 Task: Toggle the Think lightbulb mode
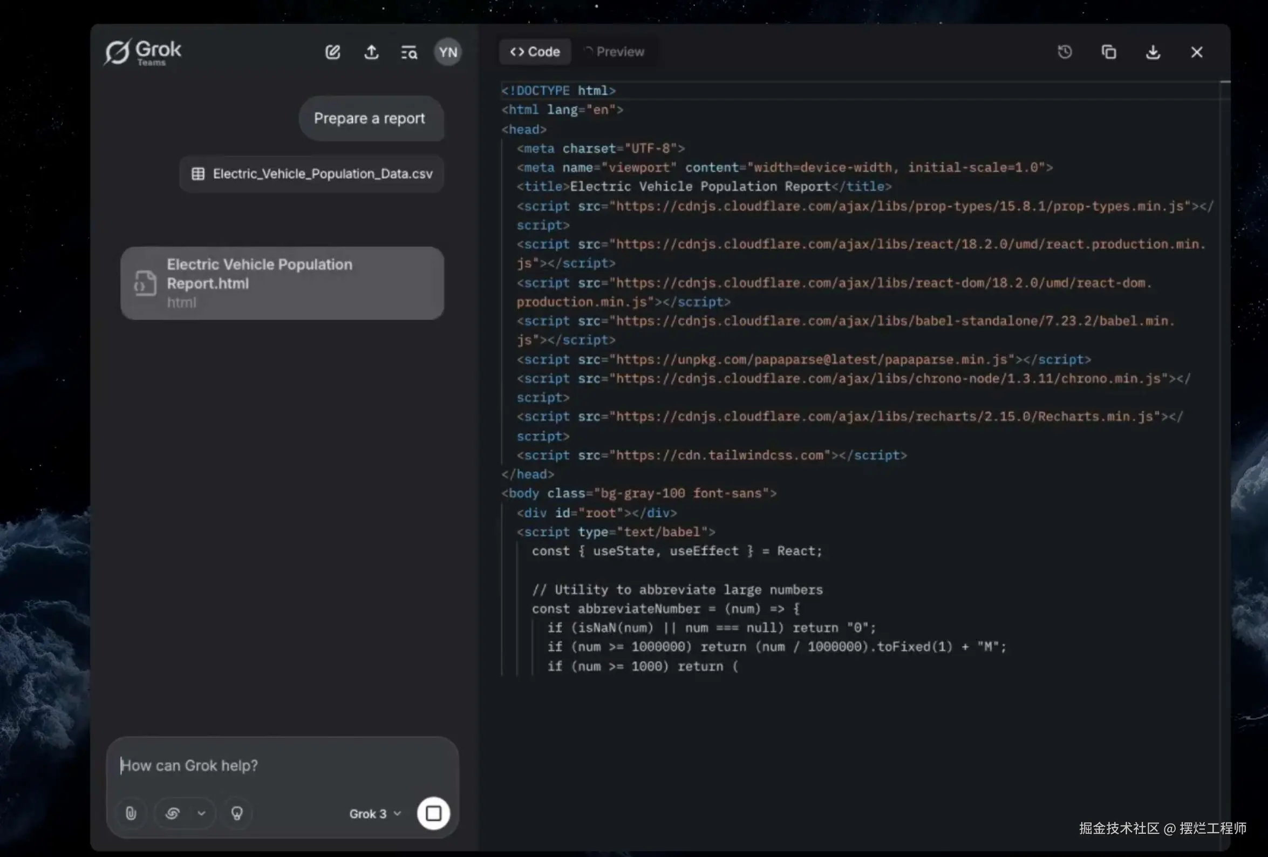click(x=237, y=813)
